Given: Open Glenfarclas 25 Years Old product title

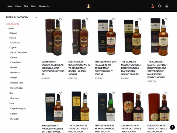Looking at the screenshot, I should point(157,129).
